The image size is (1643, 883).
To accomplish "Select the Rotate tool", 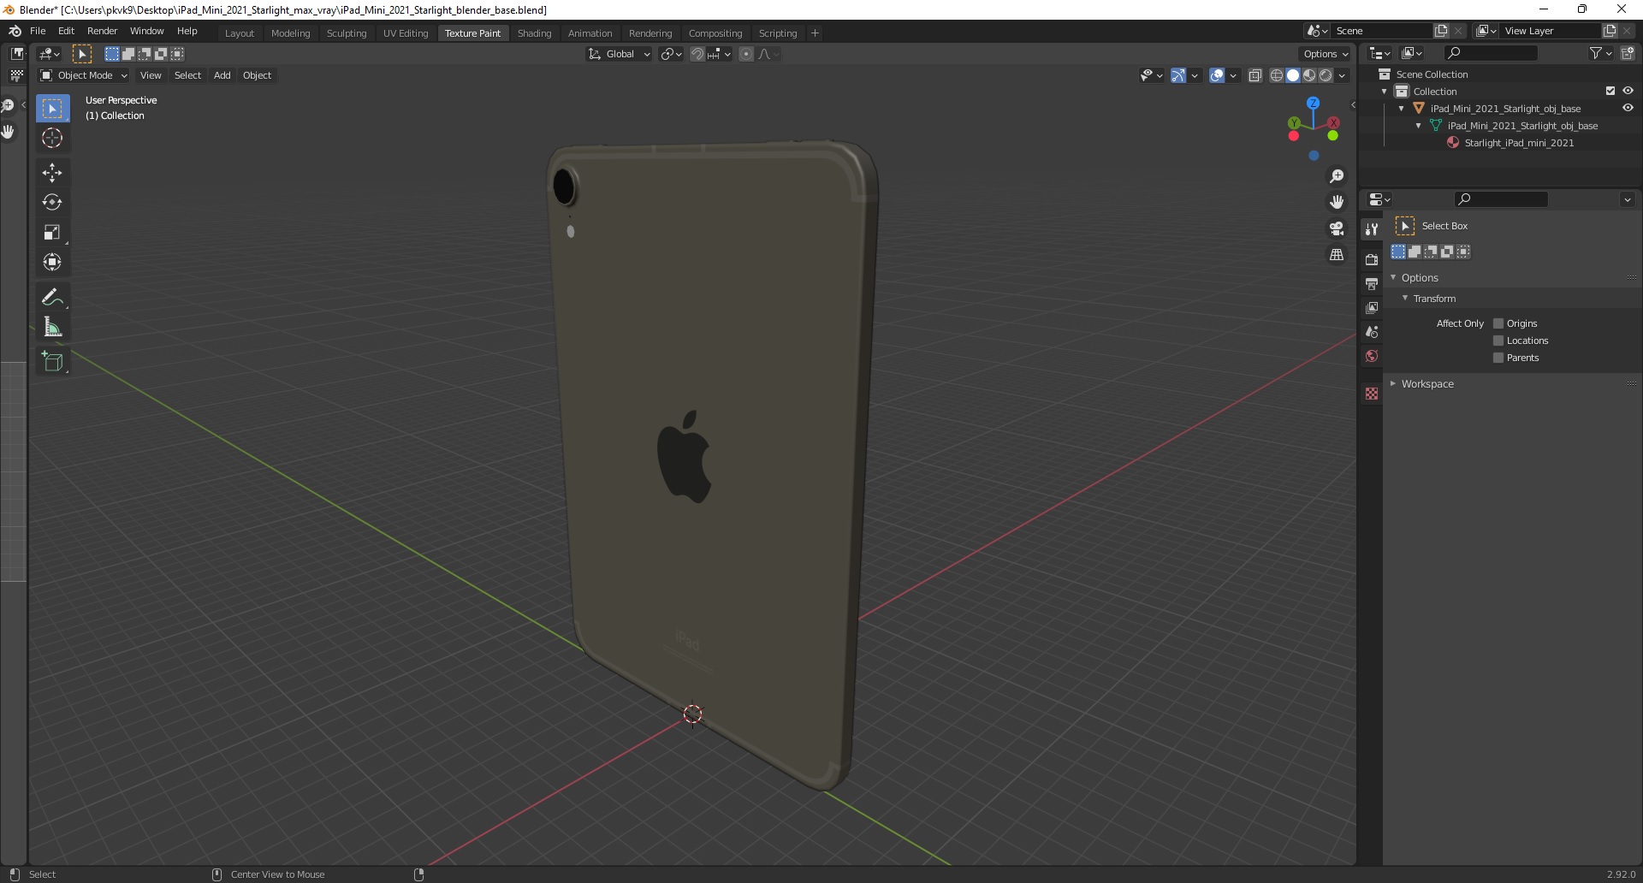I will [52, 202].
